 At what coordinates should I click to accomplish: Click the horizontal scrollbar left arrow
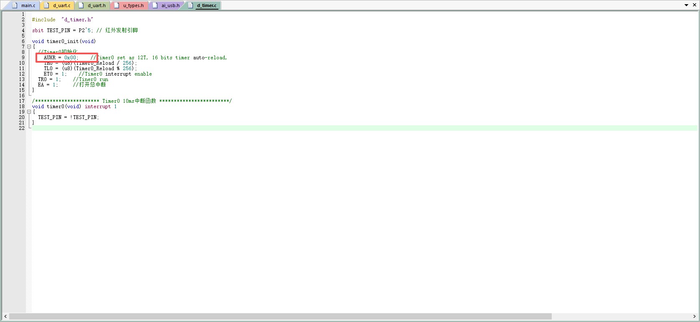pos(5,317)
